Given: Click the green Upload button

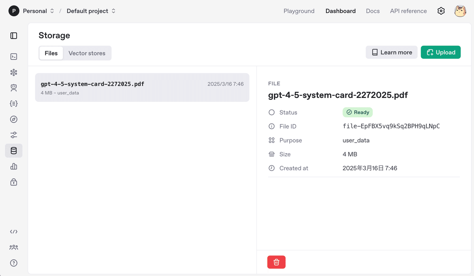Looking at the screenshot, I should click(440, 52).
